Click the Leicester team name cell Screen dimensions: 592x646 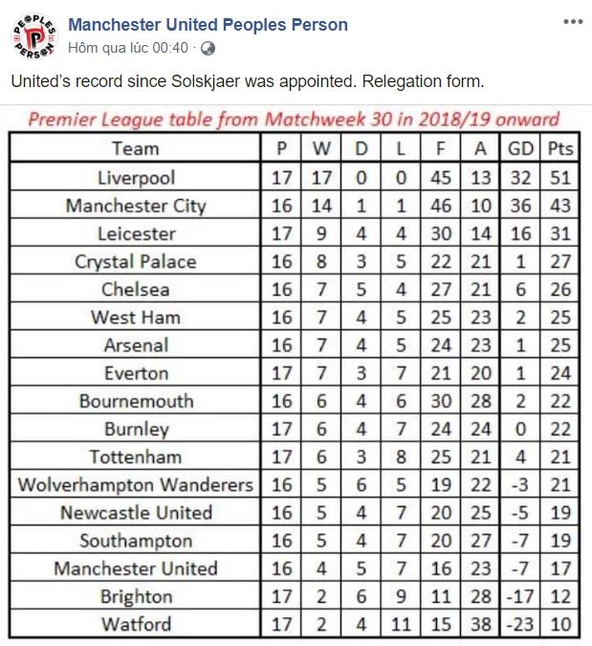click(136, 234)
